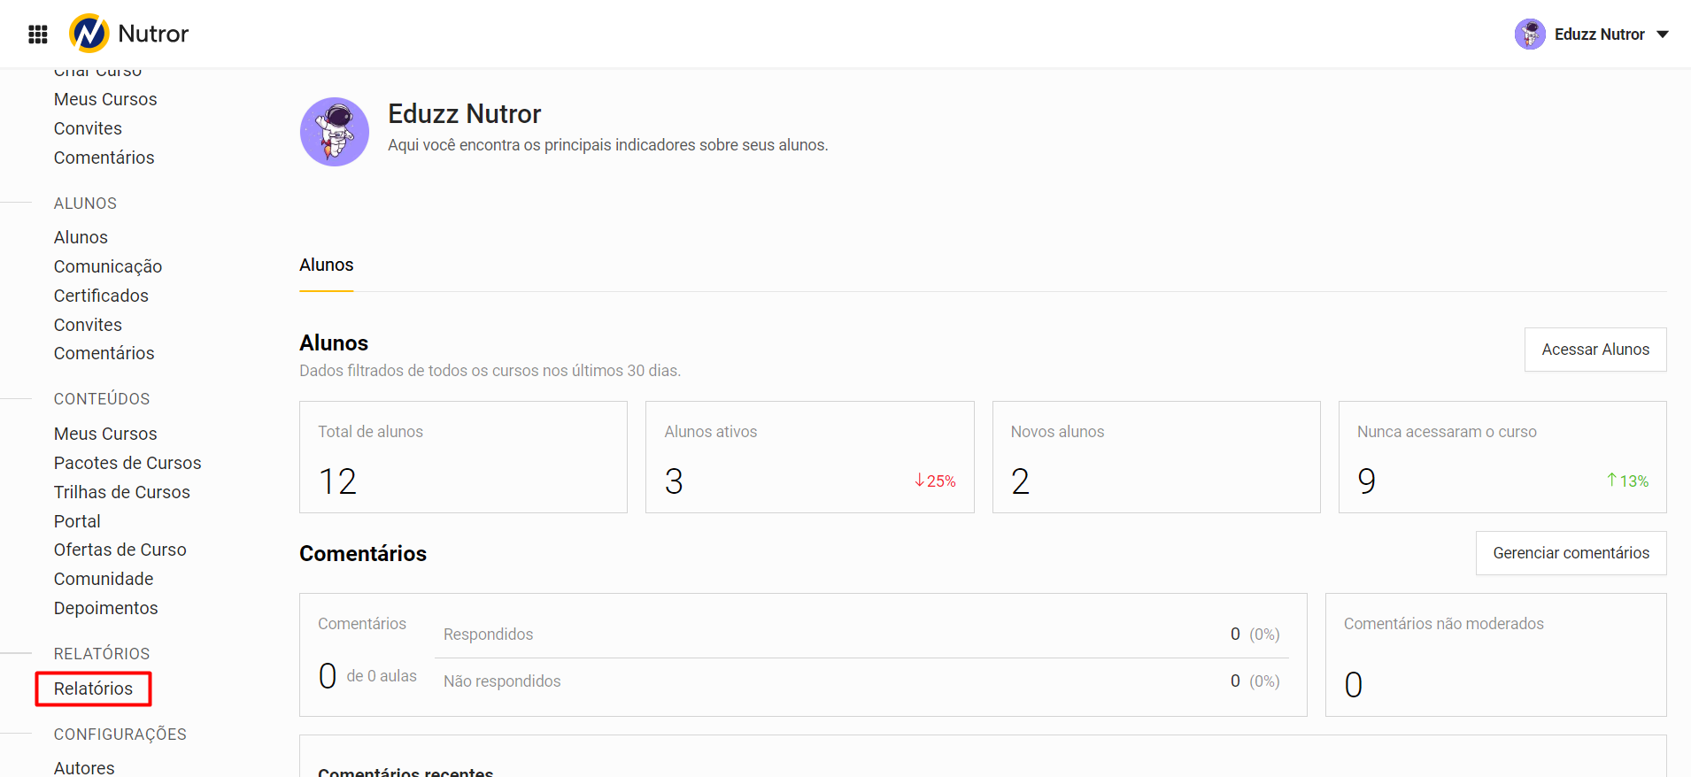Screen dimensions: 1691x777
Task: Click the Acessar Alunos button
Action: click(x=1594, y=350)
